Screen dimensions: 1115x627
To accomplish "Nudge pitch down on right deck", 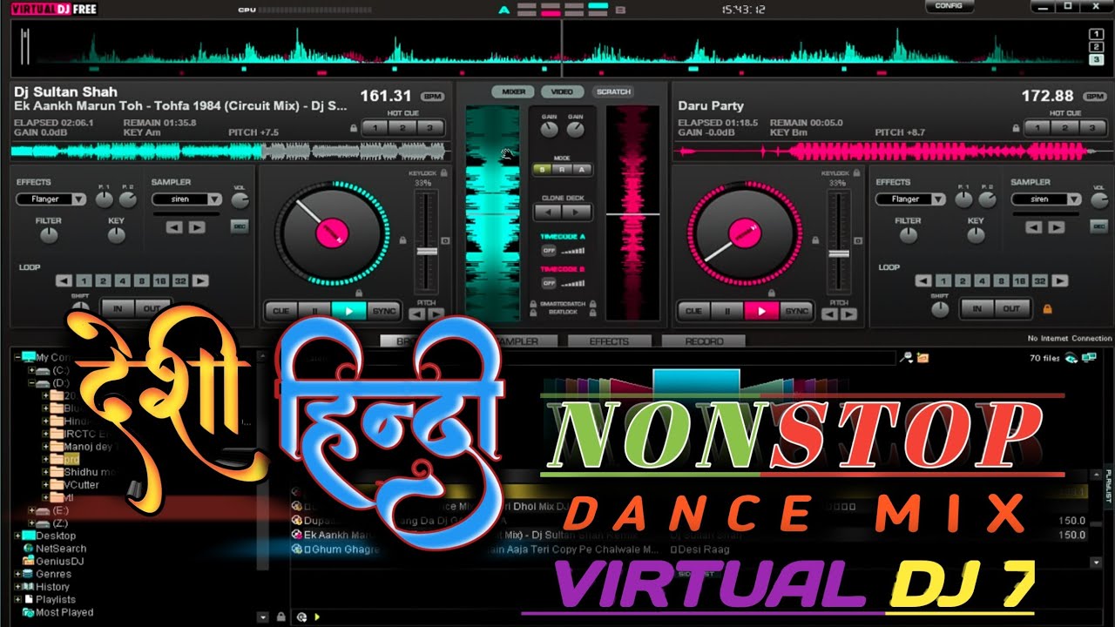I will (830, 313).
